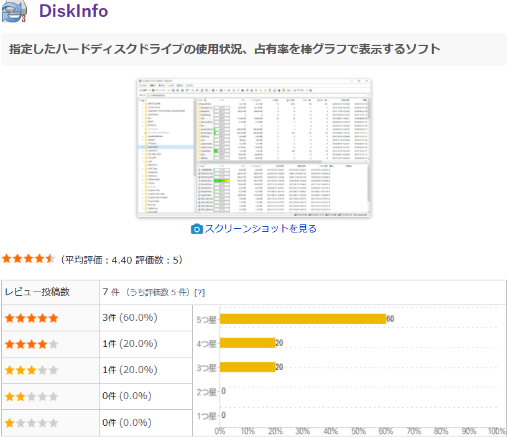
Task: Click the 5つ星 bar in the chart
Action: (x=303, y=319)
